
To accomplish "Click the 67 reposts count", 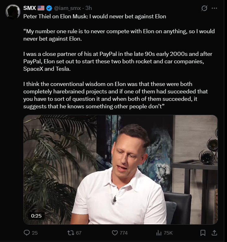I will [x=78, y=233].
